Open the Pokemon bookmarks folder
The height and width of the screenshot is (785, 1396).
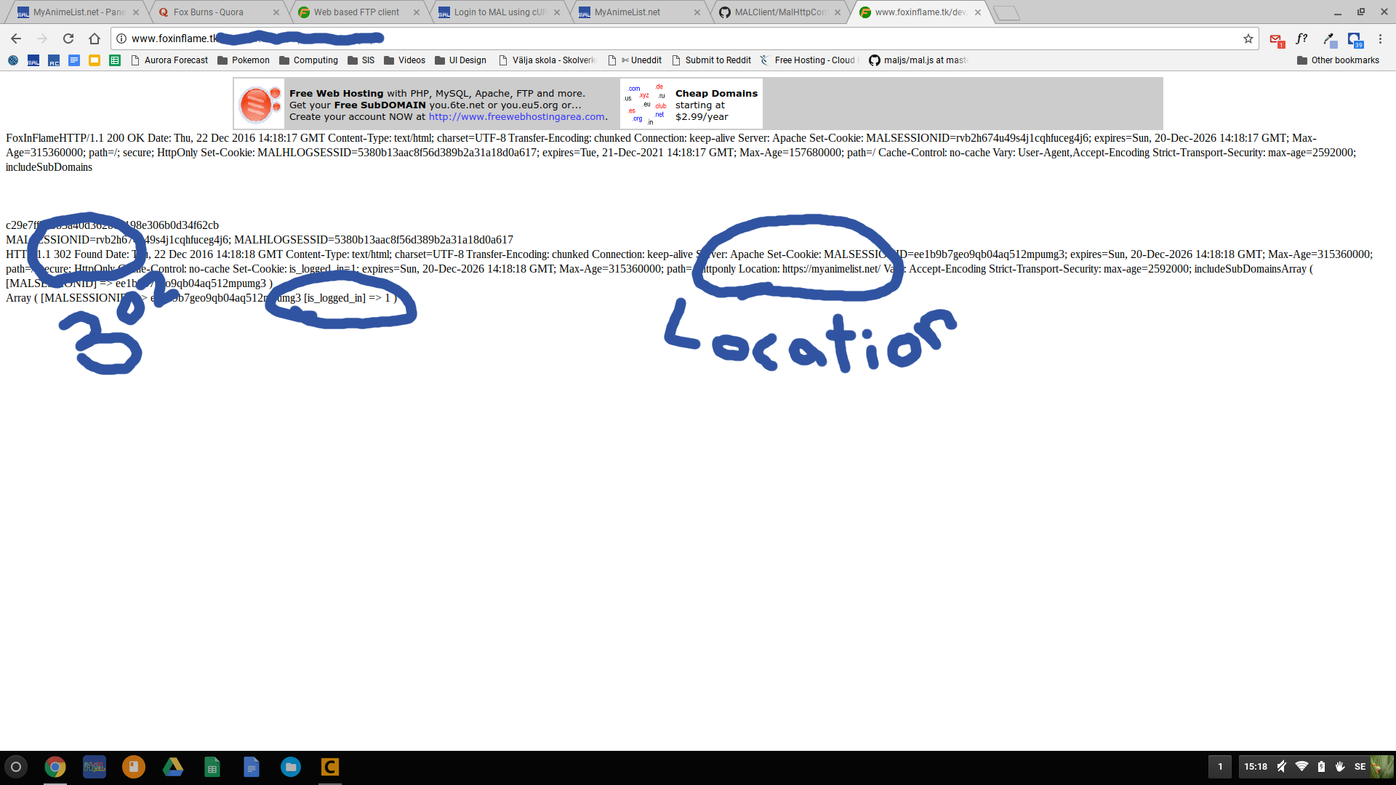point(244,60)
